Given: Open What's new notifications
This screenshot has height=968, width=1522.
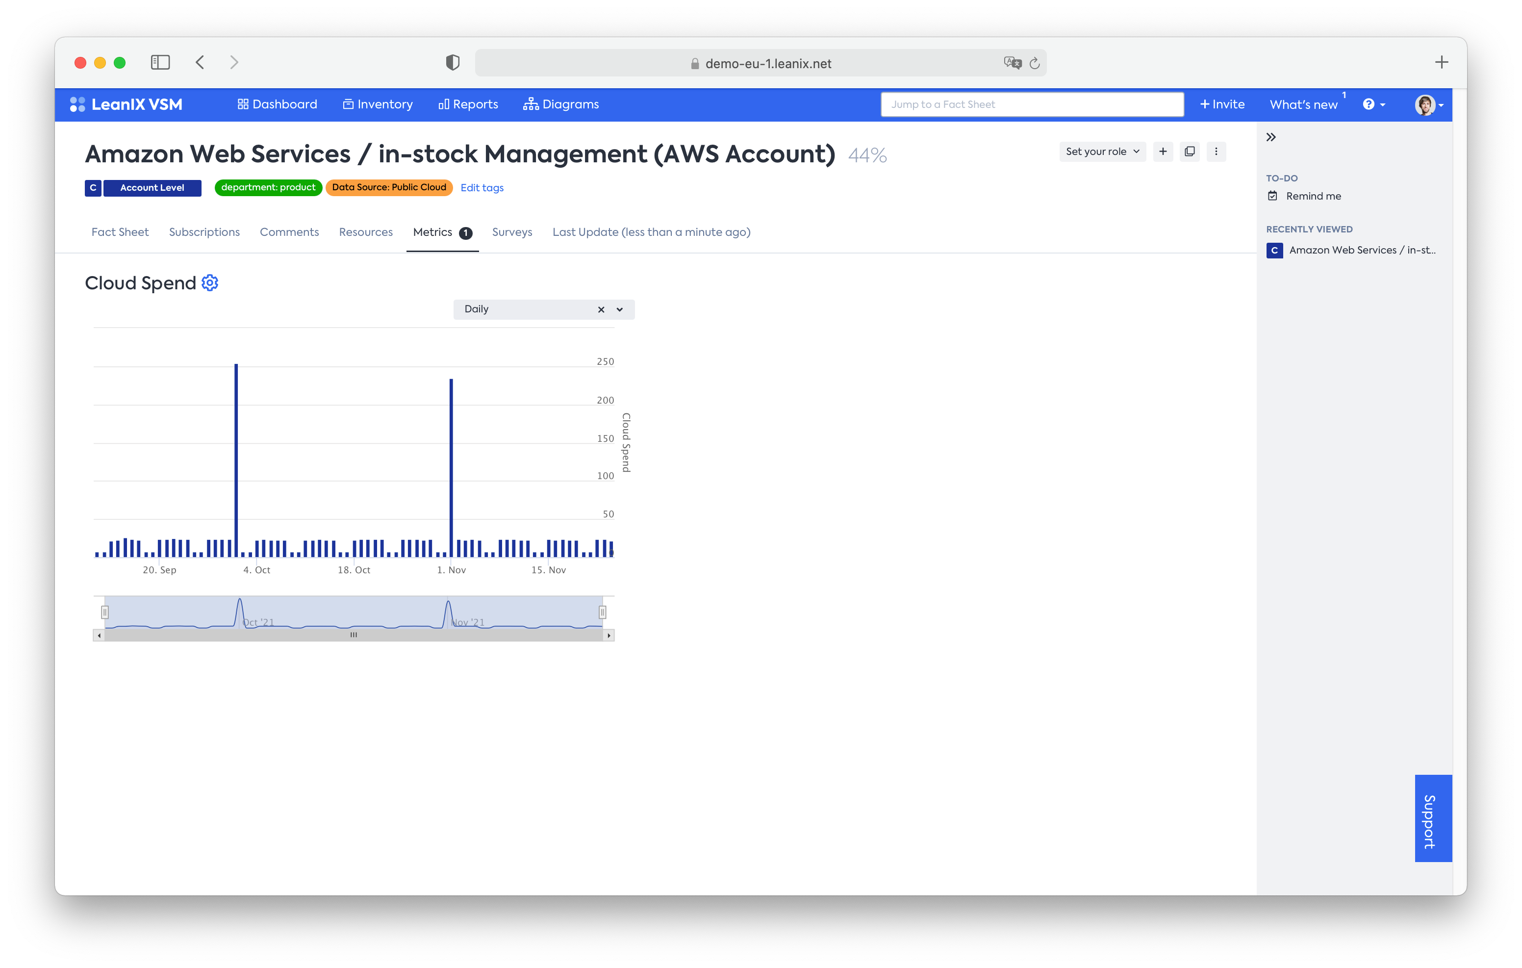Looking at the screenshot, I should coord(1303,104).
